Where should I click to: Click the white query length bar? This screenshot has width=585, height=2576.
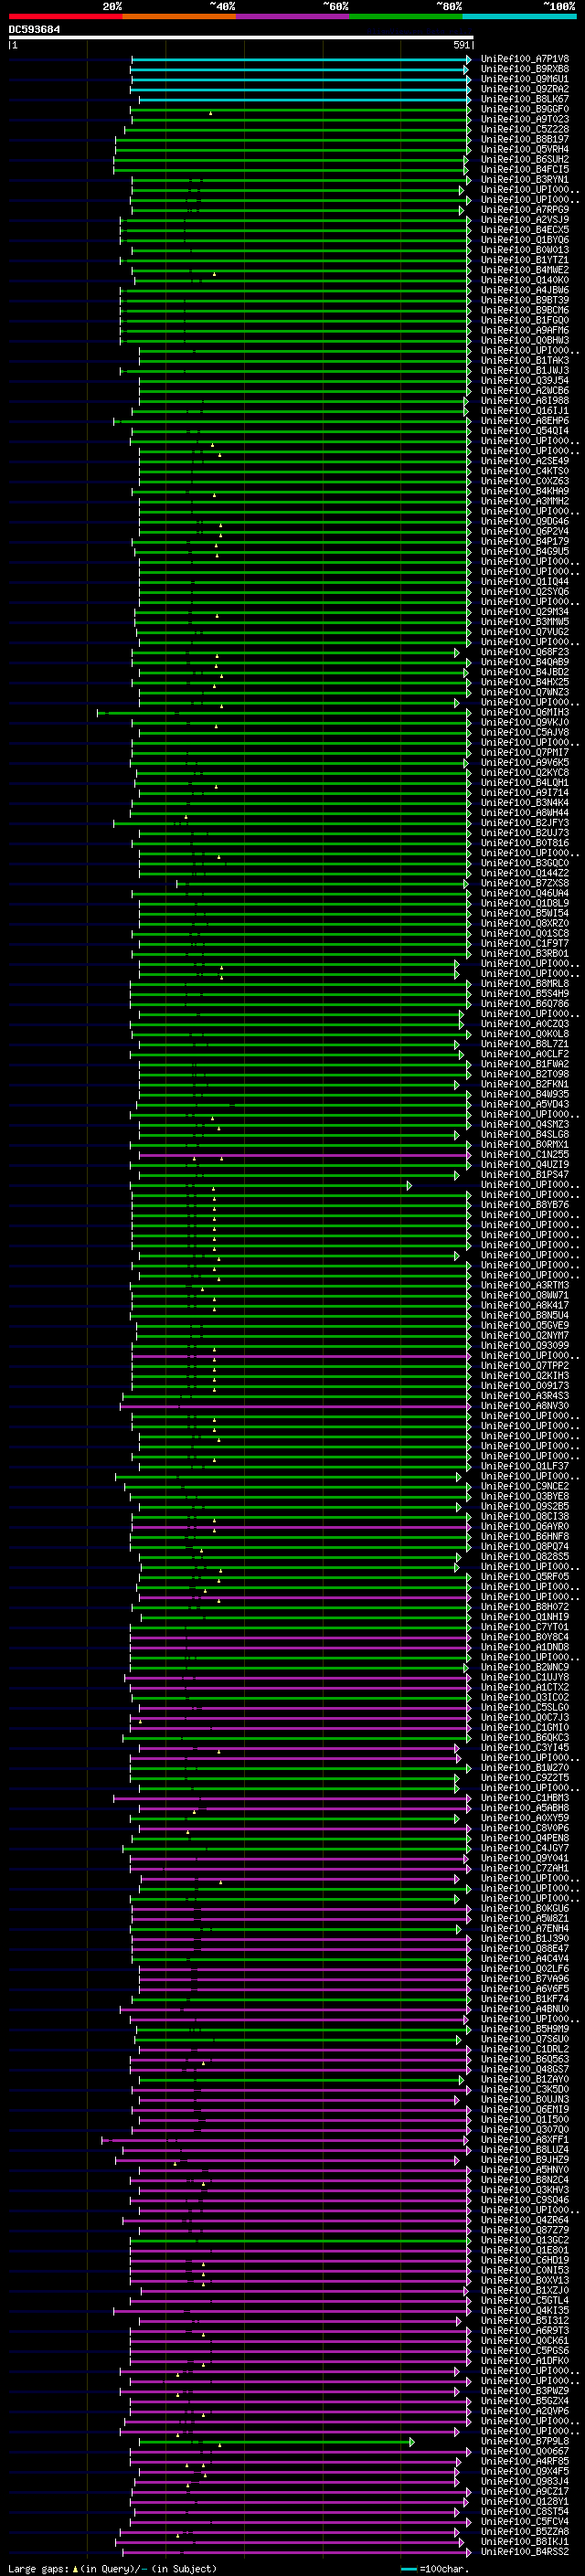click(240, 38)
